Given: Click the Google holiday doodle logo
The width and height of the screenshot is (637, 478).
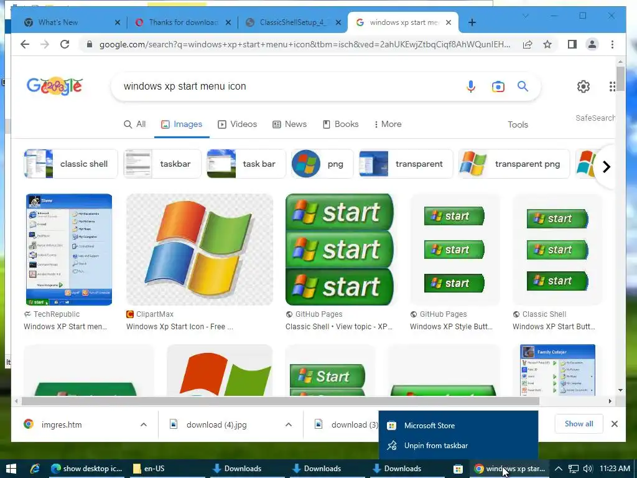Looking at the screenshot, I should click(x=55, y=86).
